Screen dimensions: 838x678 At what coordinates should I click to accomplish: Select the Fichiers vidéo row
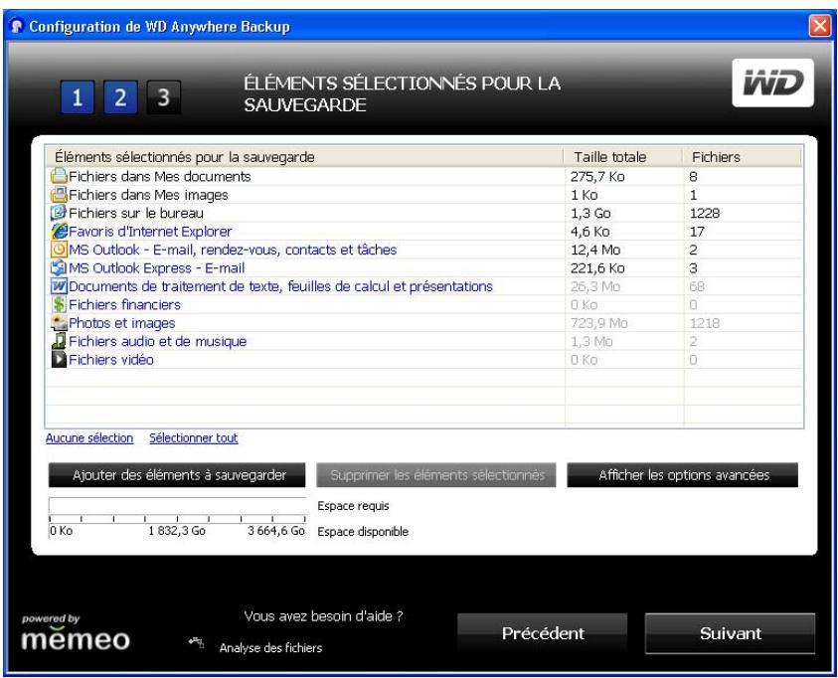(424, 359)
